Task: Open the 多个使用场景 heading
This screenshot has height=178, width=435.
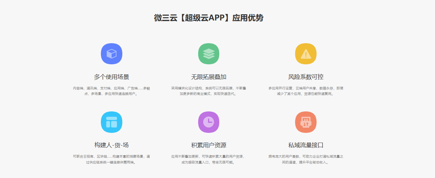Action: [x=112, y=77]
